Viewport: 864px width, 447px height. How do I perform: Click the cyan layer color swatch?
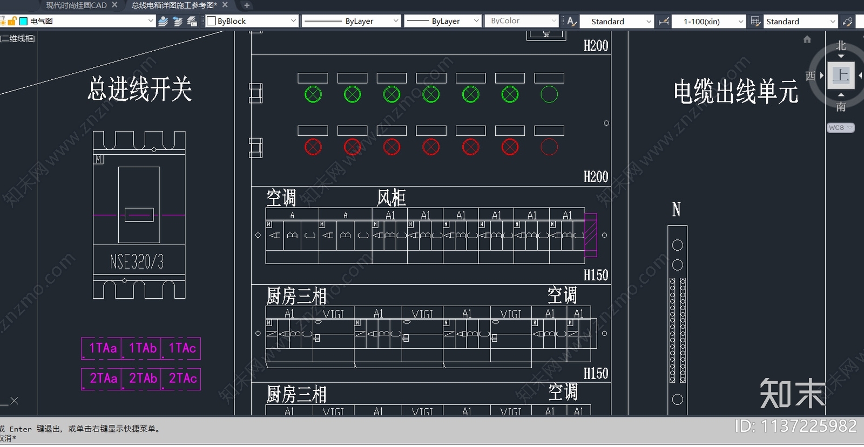pos(24,21)
